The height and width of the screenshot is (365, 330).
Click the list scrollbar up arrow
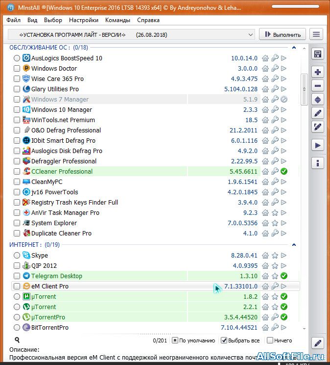(x=304, y=49)
